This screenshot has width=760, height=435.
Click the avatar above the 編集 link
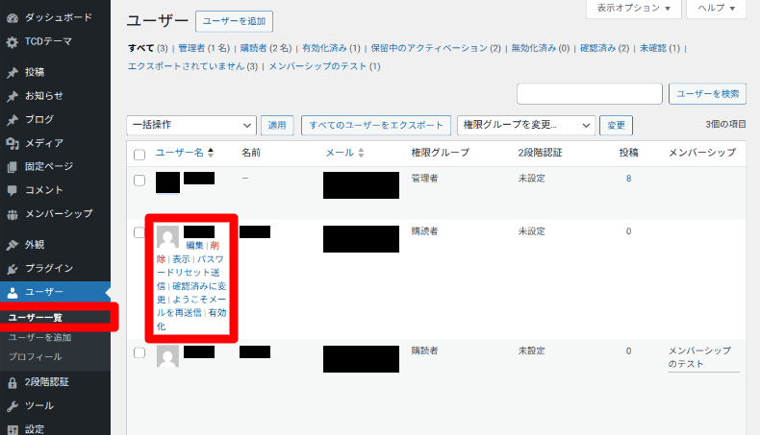[167, 236]
